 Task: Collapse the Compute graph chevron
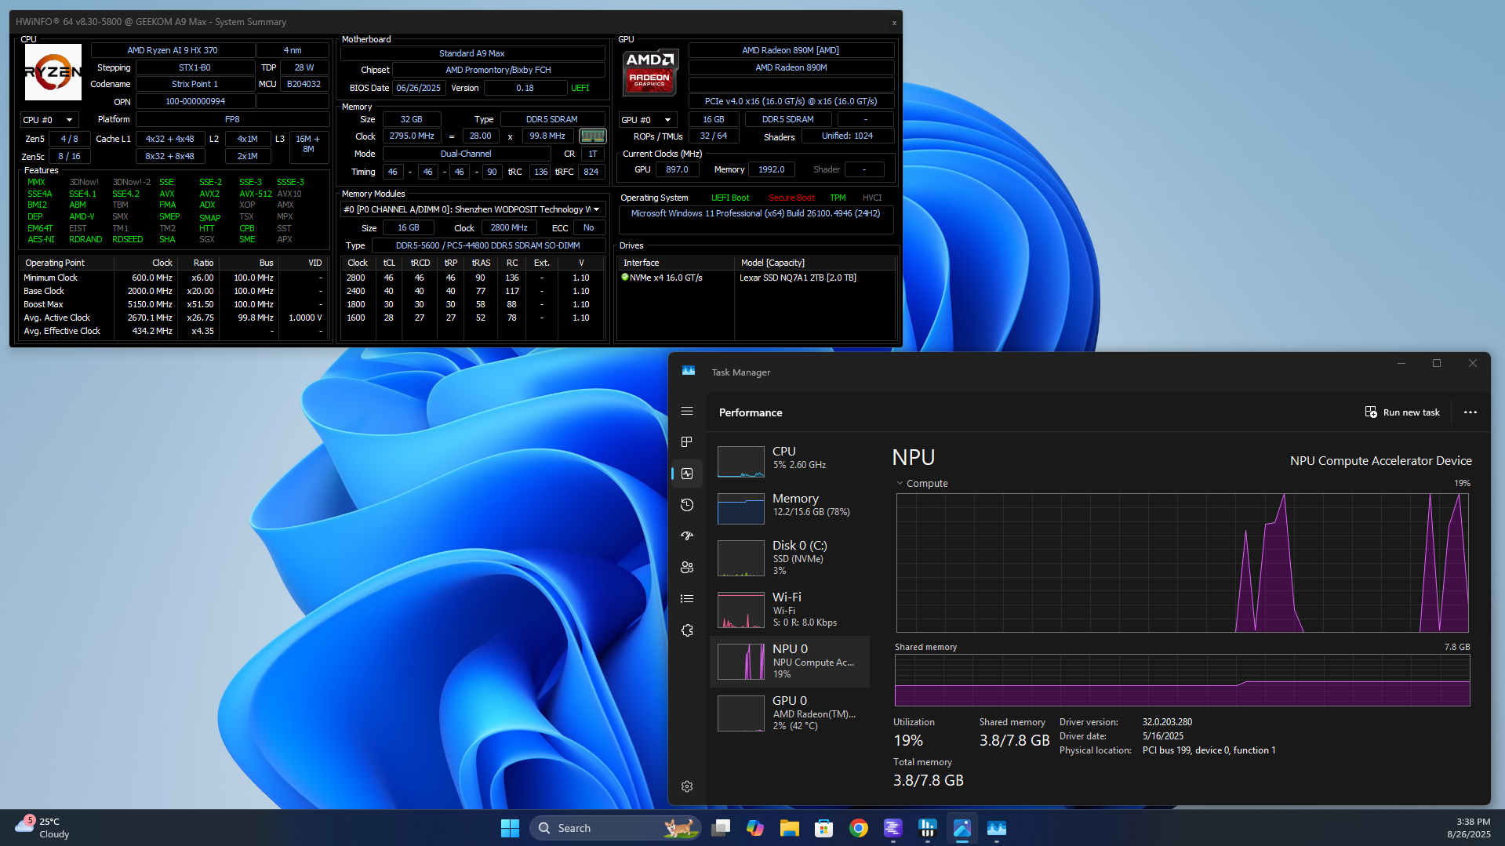(x=900, y=484)
